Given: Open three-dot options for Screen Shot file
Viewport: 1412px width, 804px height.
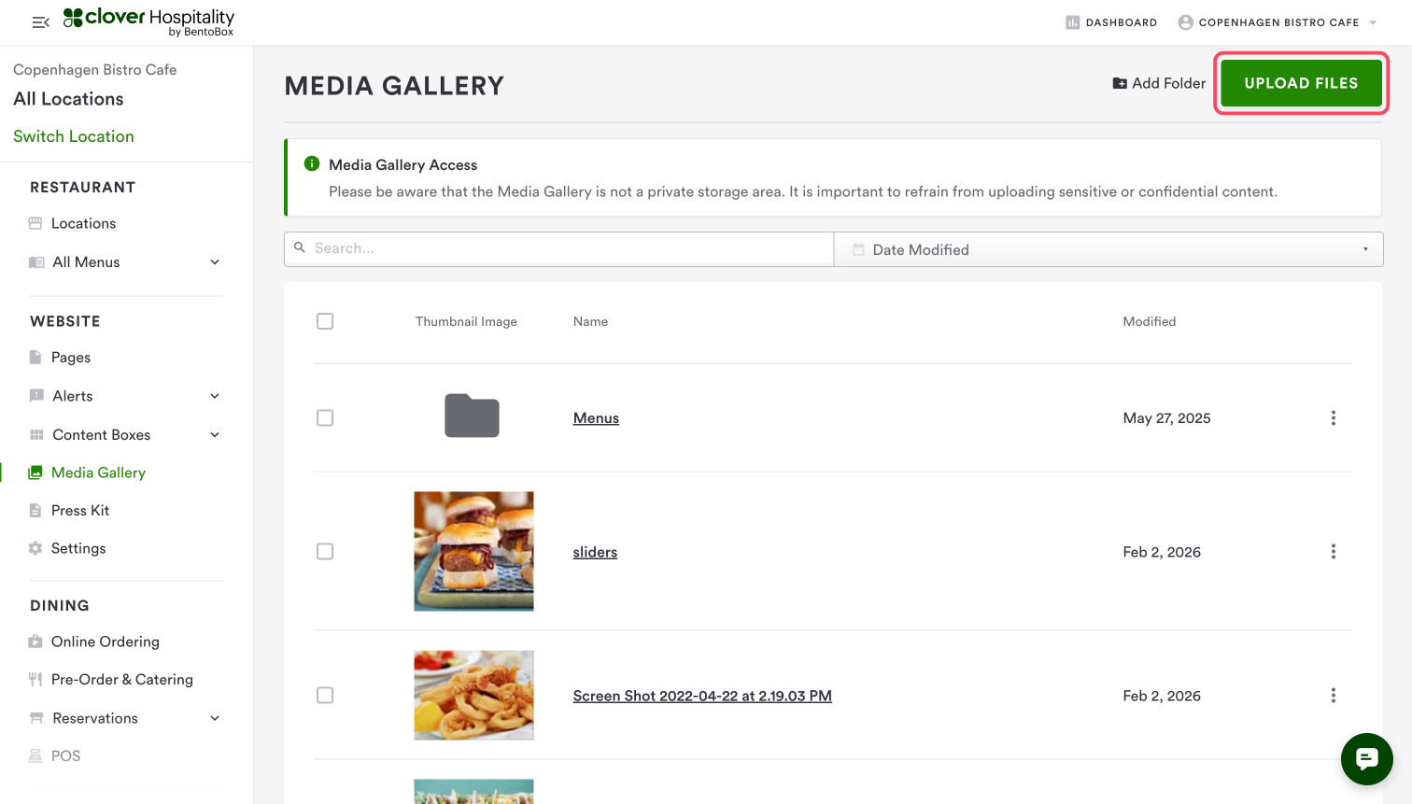Looking at the screenshot, I should (1333, 696).
